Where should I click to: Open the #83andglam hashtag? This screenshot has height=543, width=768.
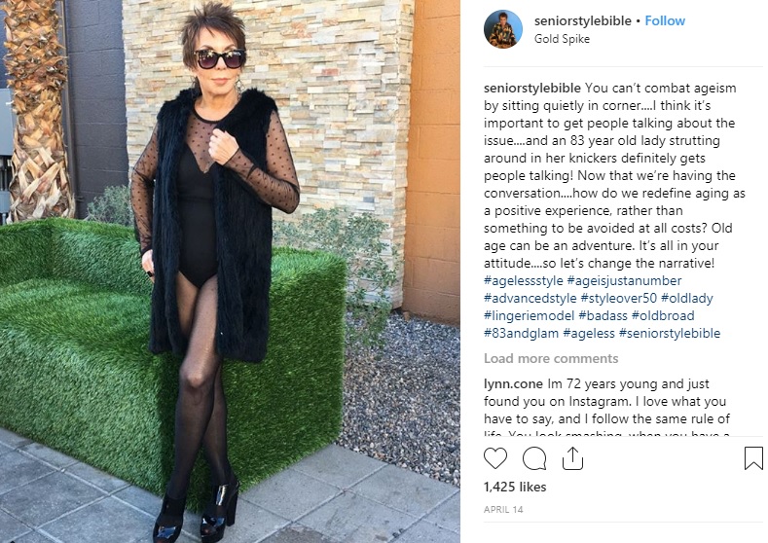click(x=521, y=334)
